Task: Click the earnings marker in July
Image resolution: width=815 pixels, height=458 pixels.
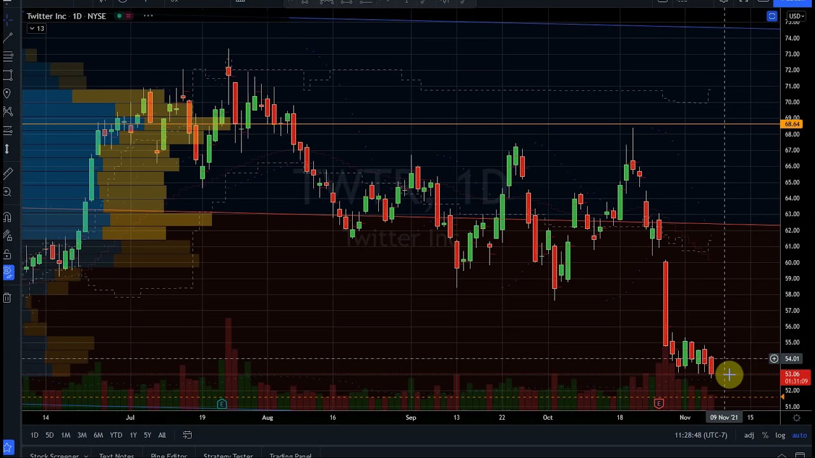Action: click(222, 404)
